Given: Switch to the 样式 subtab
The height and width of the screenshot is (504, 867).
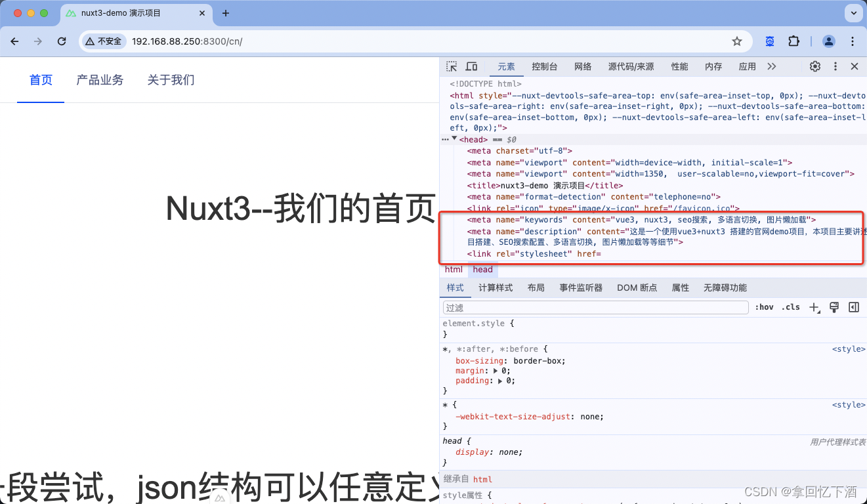Looking at the screenshot, I should tap(455, 288).
